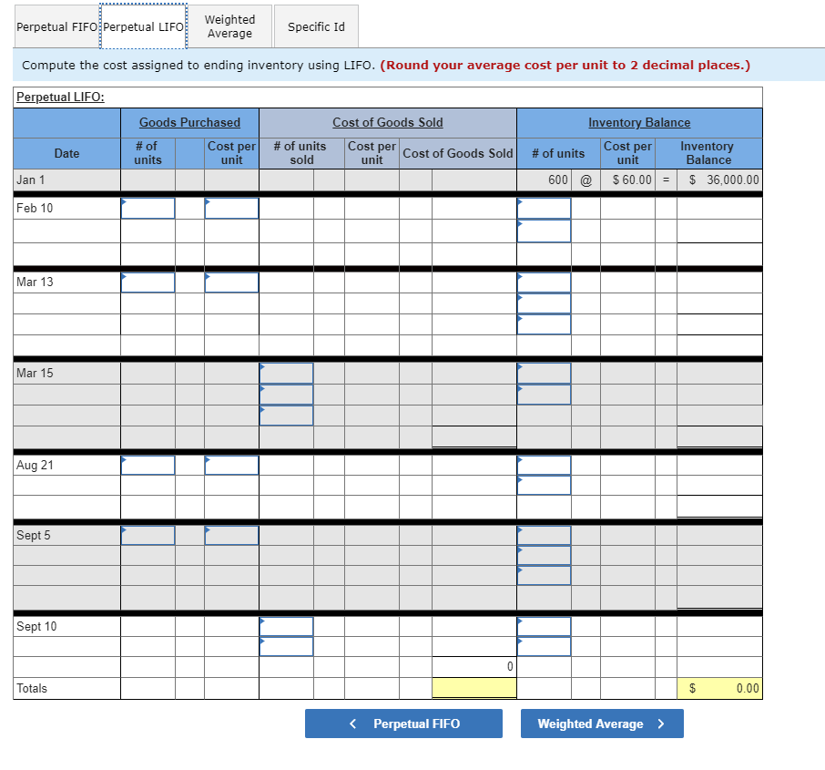825x770 pixels.
Task: Click the Aug 21 units purchased cell
Action: pos(148,465)
